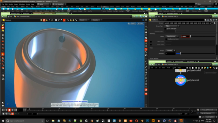Viewport: 218px width, 123px height.
Task: Open the Build desktop dropdown
Action: (44, 4)
